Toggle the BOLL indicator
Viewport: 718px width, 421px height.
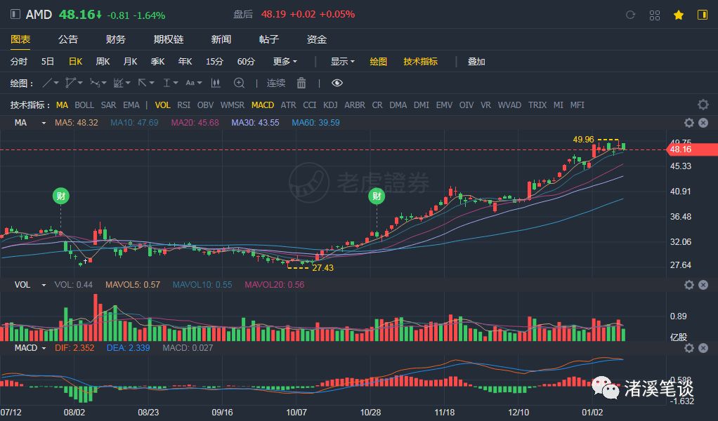pos(84,105)
